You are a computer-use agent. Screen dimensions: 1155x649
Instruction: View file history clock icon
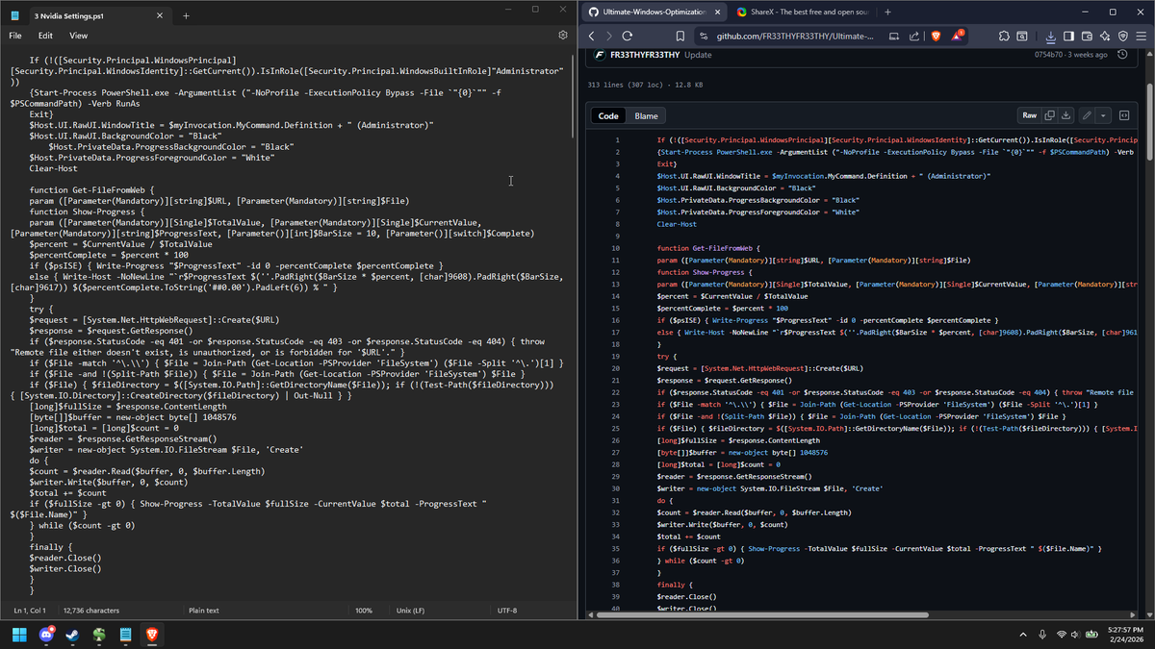1123,55
